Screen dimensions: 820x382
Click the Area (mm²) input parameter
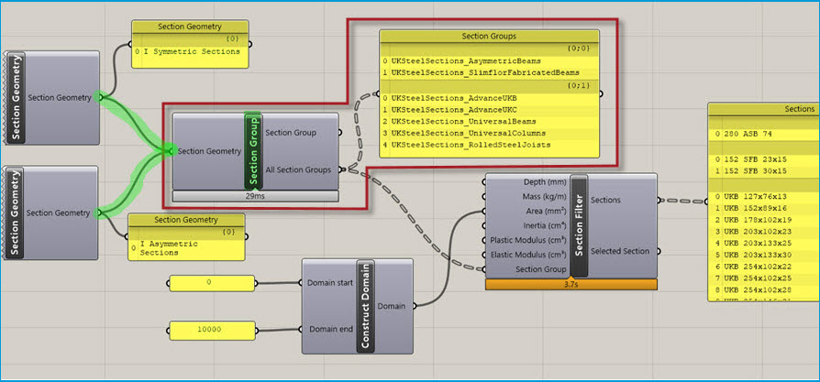tap(530, 212)
